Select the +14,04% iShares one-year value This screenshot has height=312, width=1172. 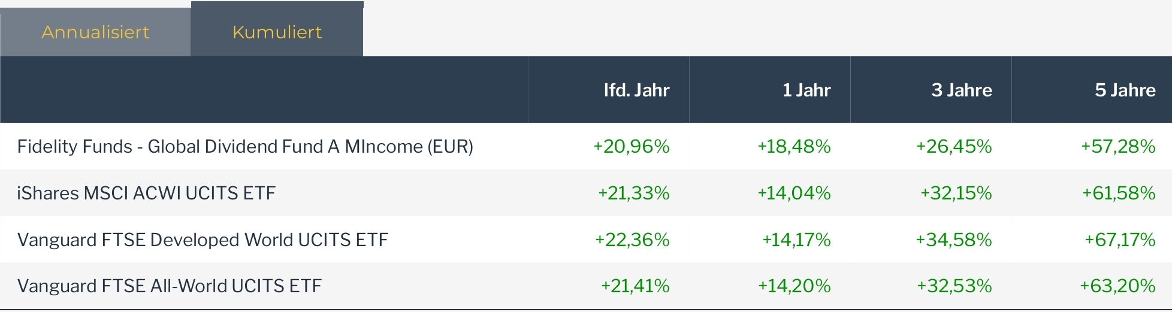click(793, 193)
